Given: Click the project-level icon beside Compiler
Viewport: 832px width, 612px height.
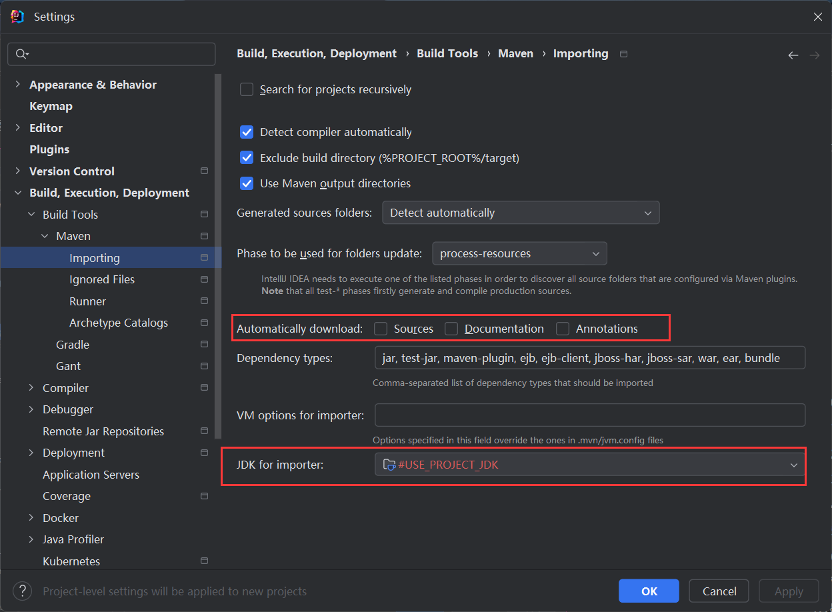Looking at the screenshot, I should tap(204, 388).
